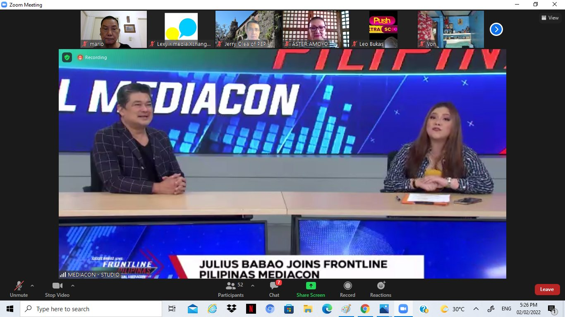Select the Lexy media.Xchange thumbnail
565x317 pixels.
pyautogui.click(x=181, y=29)
